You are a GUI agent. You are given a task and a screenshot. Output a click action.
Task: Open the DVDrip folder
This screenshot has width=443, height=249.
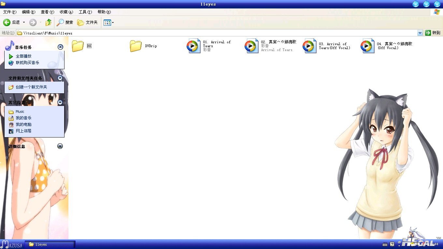pyautogui.click(x=136, y=46)
